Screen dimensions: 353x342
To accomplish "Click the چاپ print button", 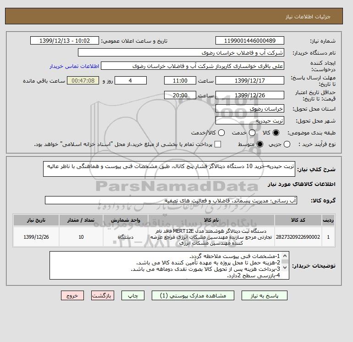I will point(133,296).
